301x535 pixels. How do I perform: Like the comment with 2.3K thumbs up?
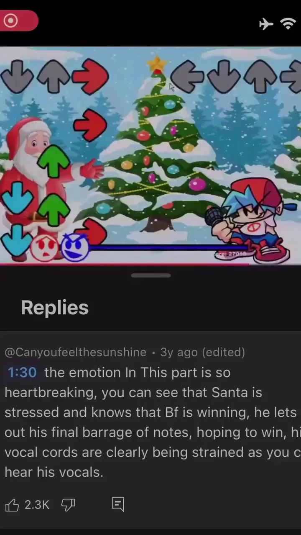pyautogui.click(x=12, y=505)
